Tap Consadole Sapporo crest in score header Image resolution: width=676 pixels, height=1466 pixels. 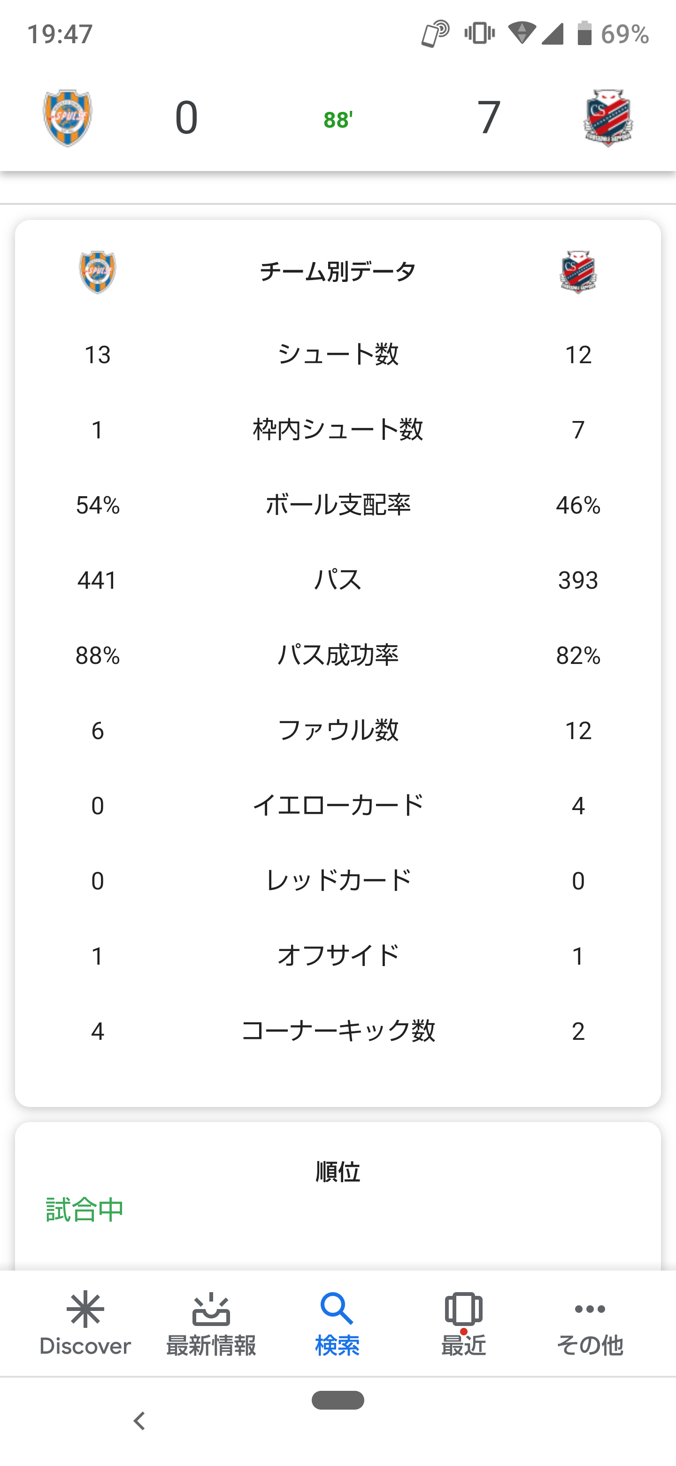point(608,118)
